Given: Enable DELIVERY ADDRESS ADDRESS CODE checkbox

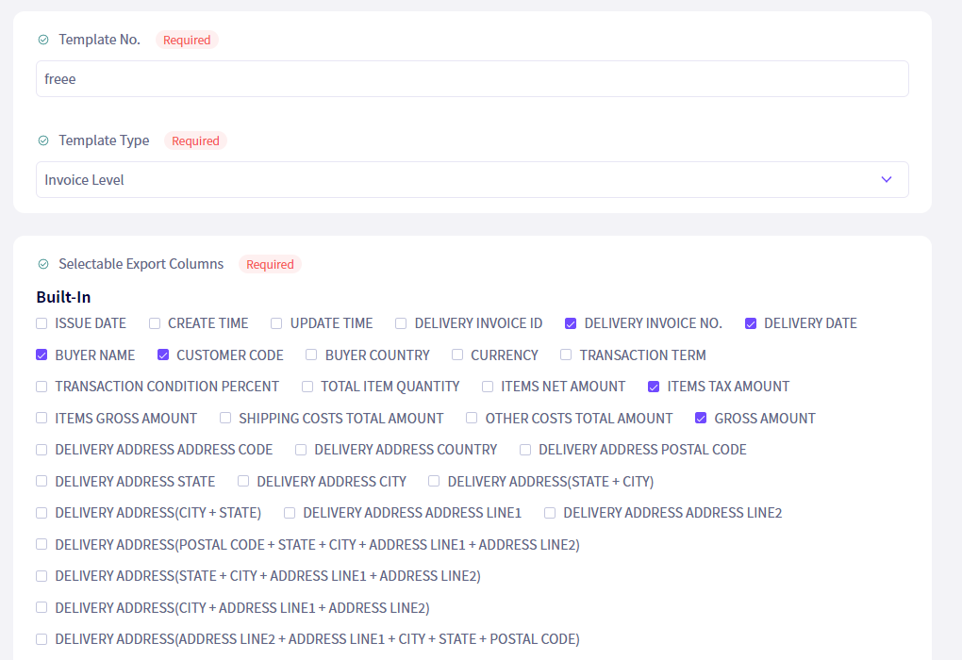Looking at the screenshot, I should pyautogui.click(x=41, y=450).
